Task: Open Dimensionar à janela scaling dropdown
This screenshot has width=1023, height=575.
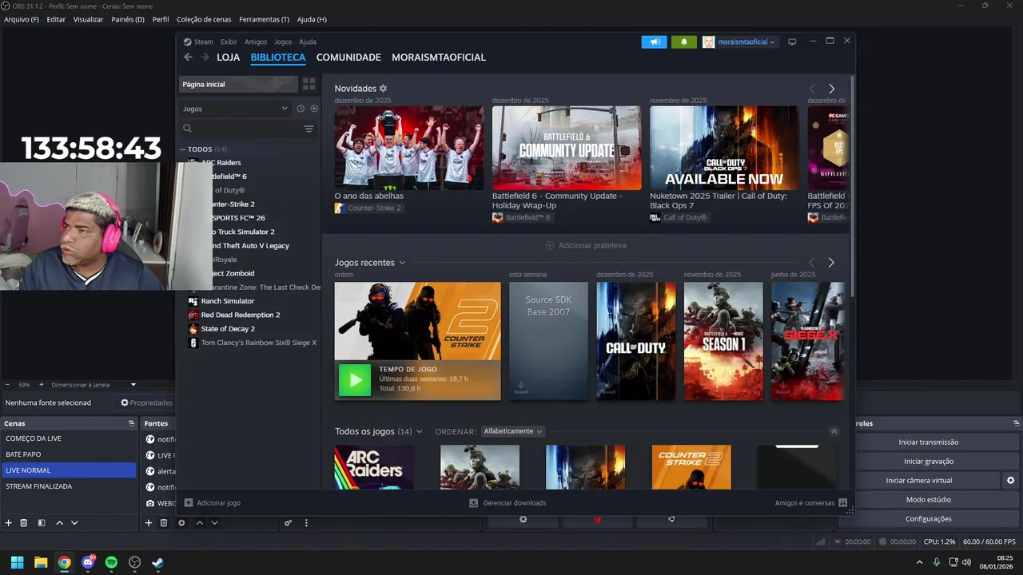Action: 94,385
